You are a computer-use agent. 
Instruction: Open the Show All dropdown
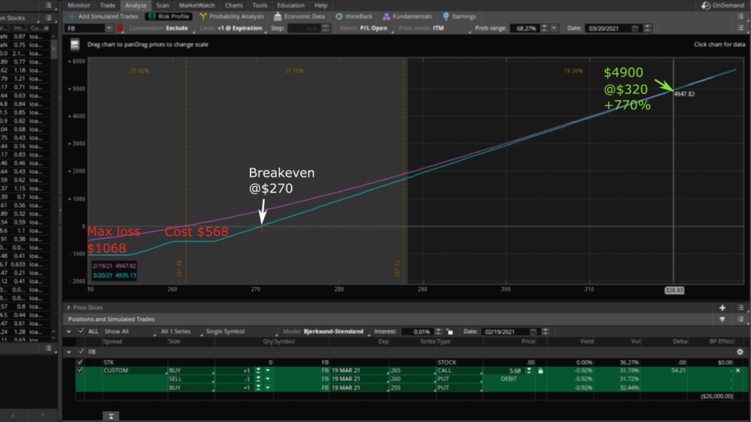pos(129,331)
